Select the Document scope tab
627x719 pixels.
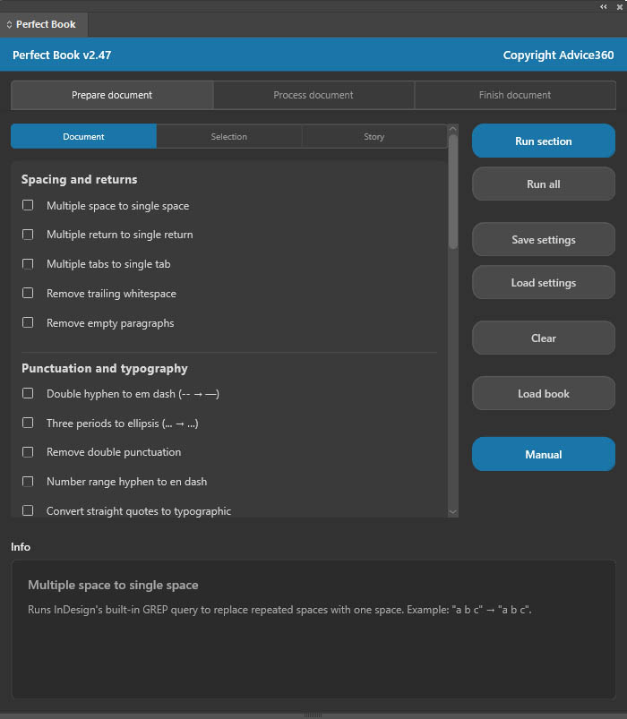[x=83, y=136]
